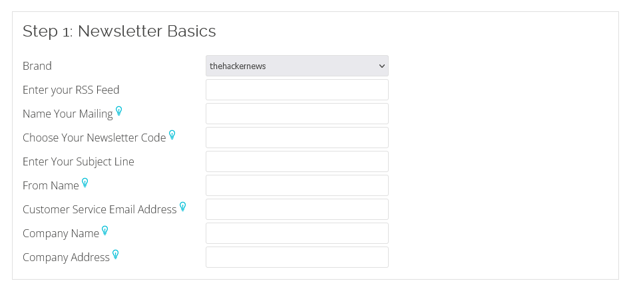Click the Customer Service Email lightbulb icon
The width and height of the screenshot is (629, 295).
pyautogui.click(x=183, y=207)
